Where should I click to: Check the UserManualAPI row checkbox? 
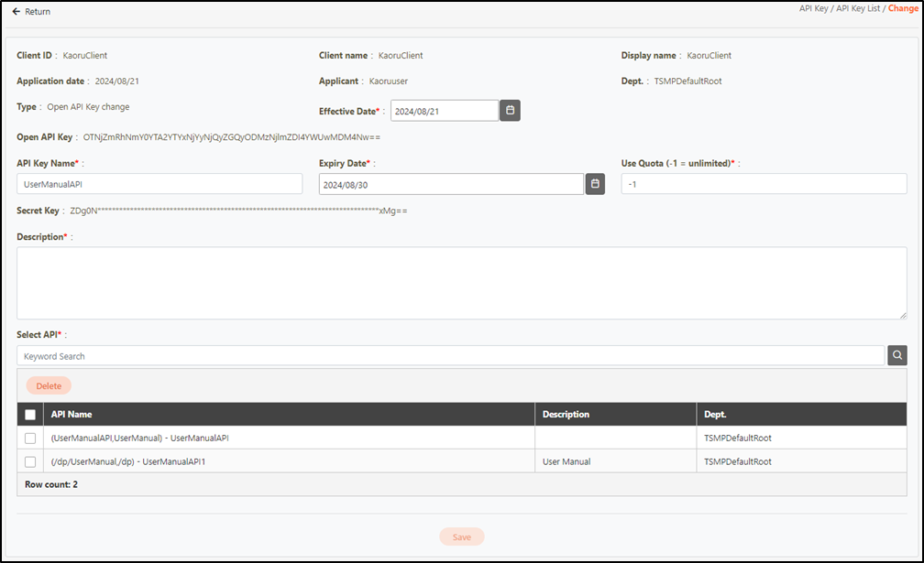[x=30, y=438]
